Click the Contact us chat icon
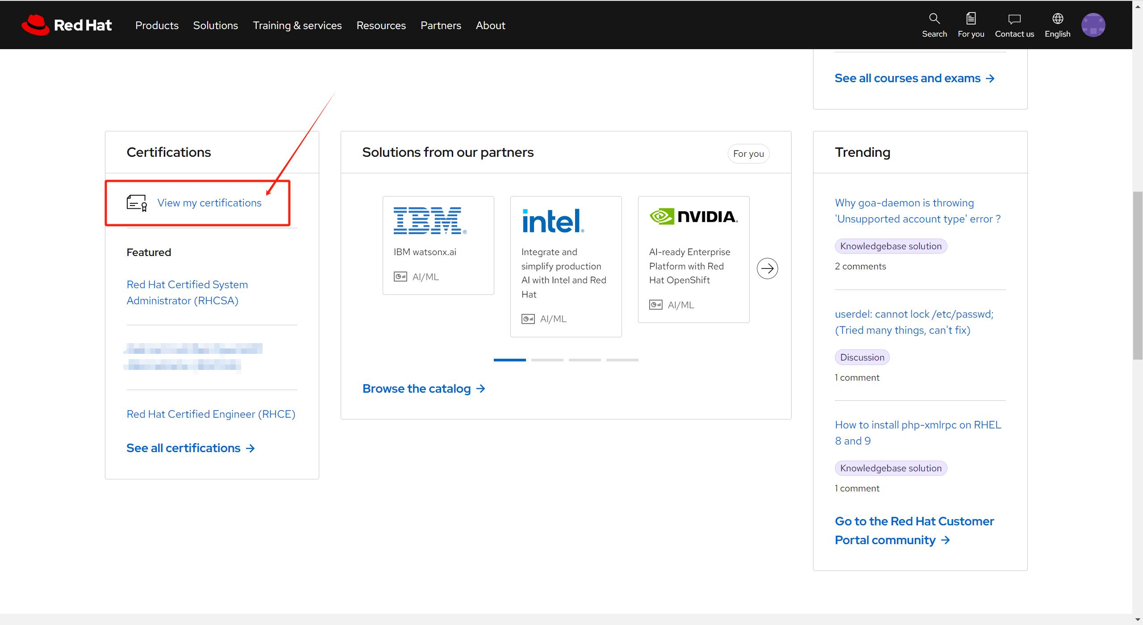The height and width of the screenshot is (625, 1143). tap(1014, 19)
